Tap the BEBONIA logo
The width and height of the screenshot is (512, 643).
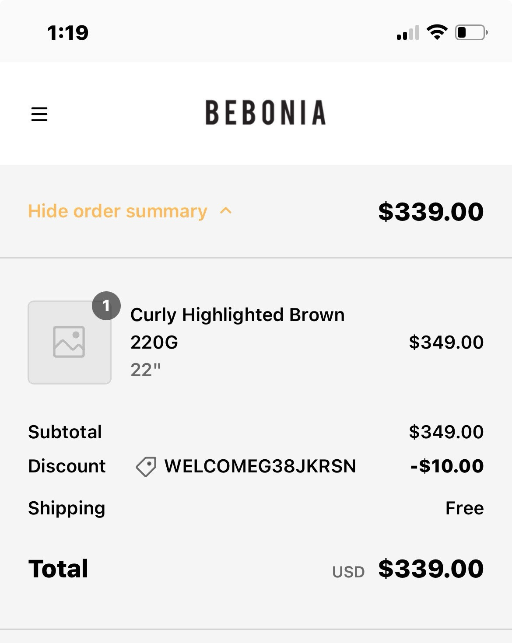pos(266,113)
